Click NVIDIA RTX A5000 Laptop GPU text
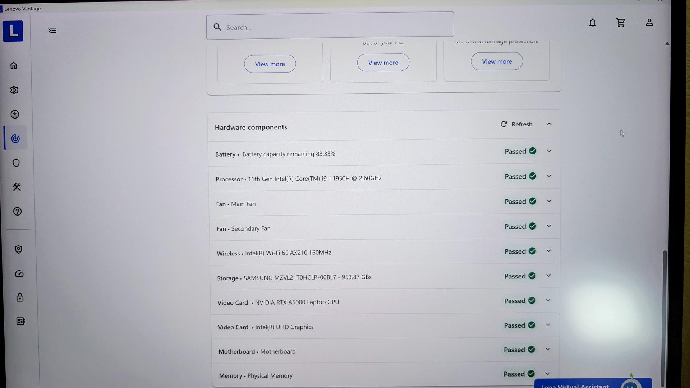The image size is (690, 388). [x=297, y=302]
